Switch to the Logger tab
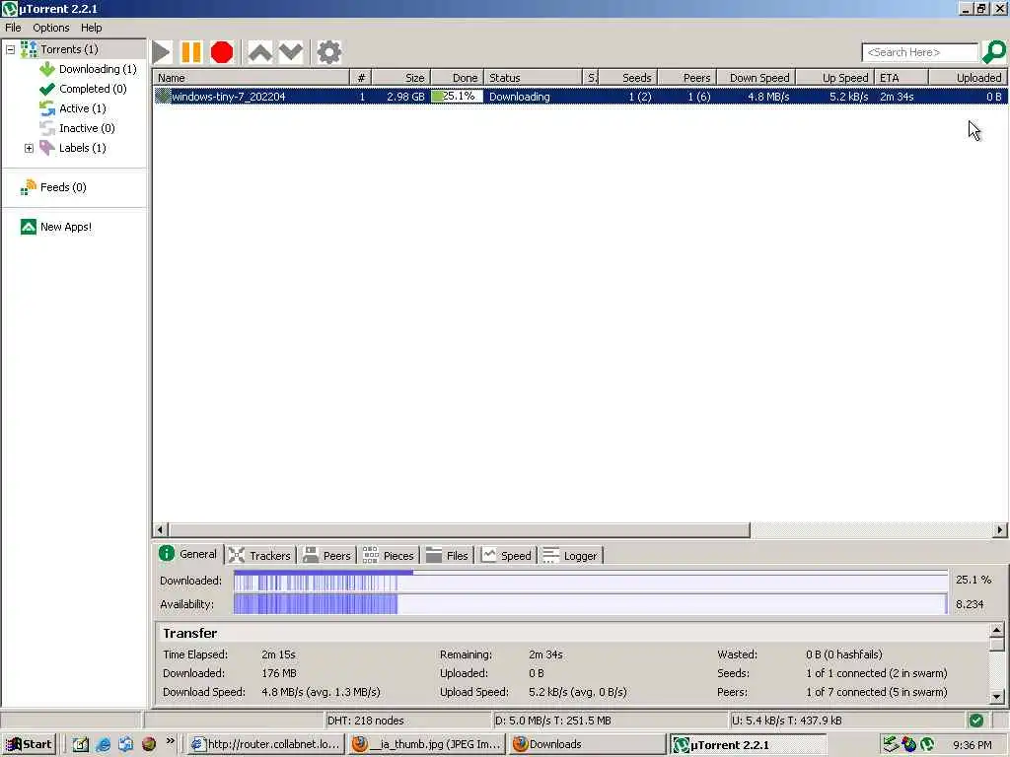This screenshot has width=1010, height=757. [x=571, y=556]
